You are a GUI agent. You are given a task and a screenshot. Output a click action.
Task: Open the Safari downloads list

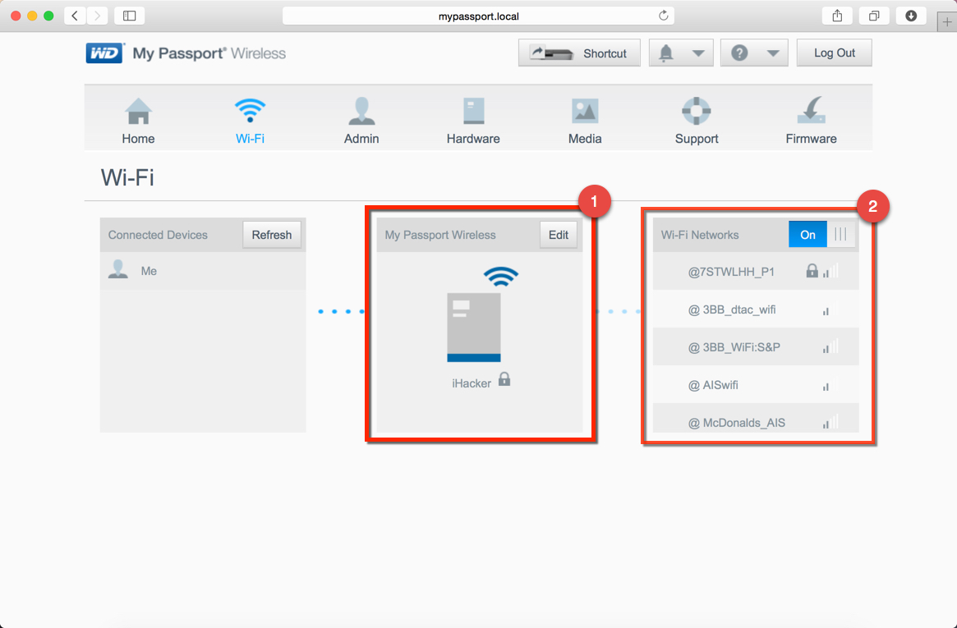(911, 16)
